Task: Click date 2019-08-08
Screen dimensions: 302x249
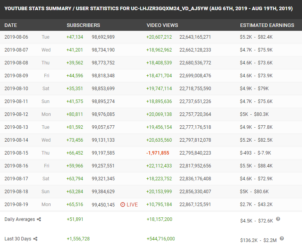Action: pos(16,63)
